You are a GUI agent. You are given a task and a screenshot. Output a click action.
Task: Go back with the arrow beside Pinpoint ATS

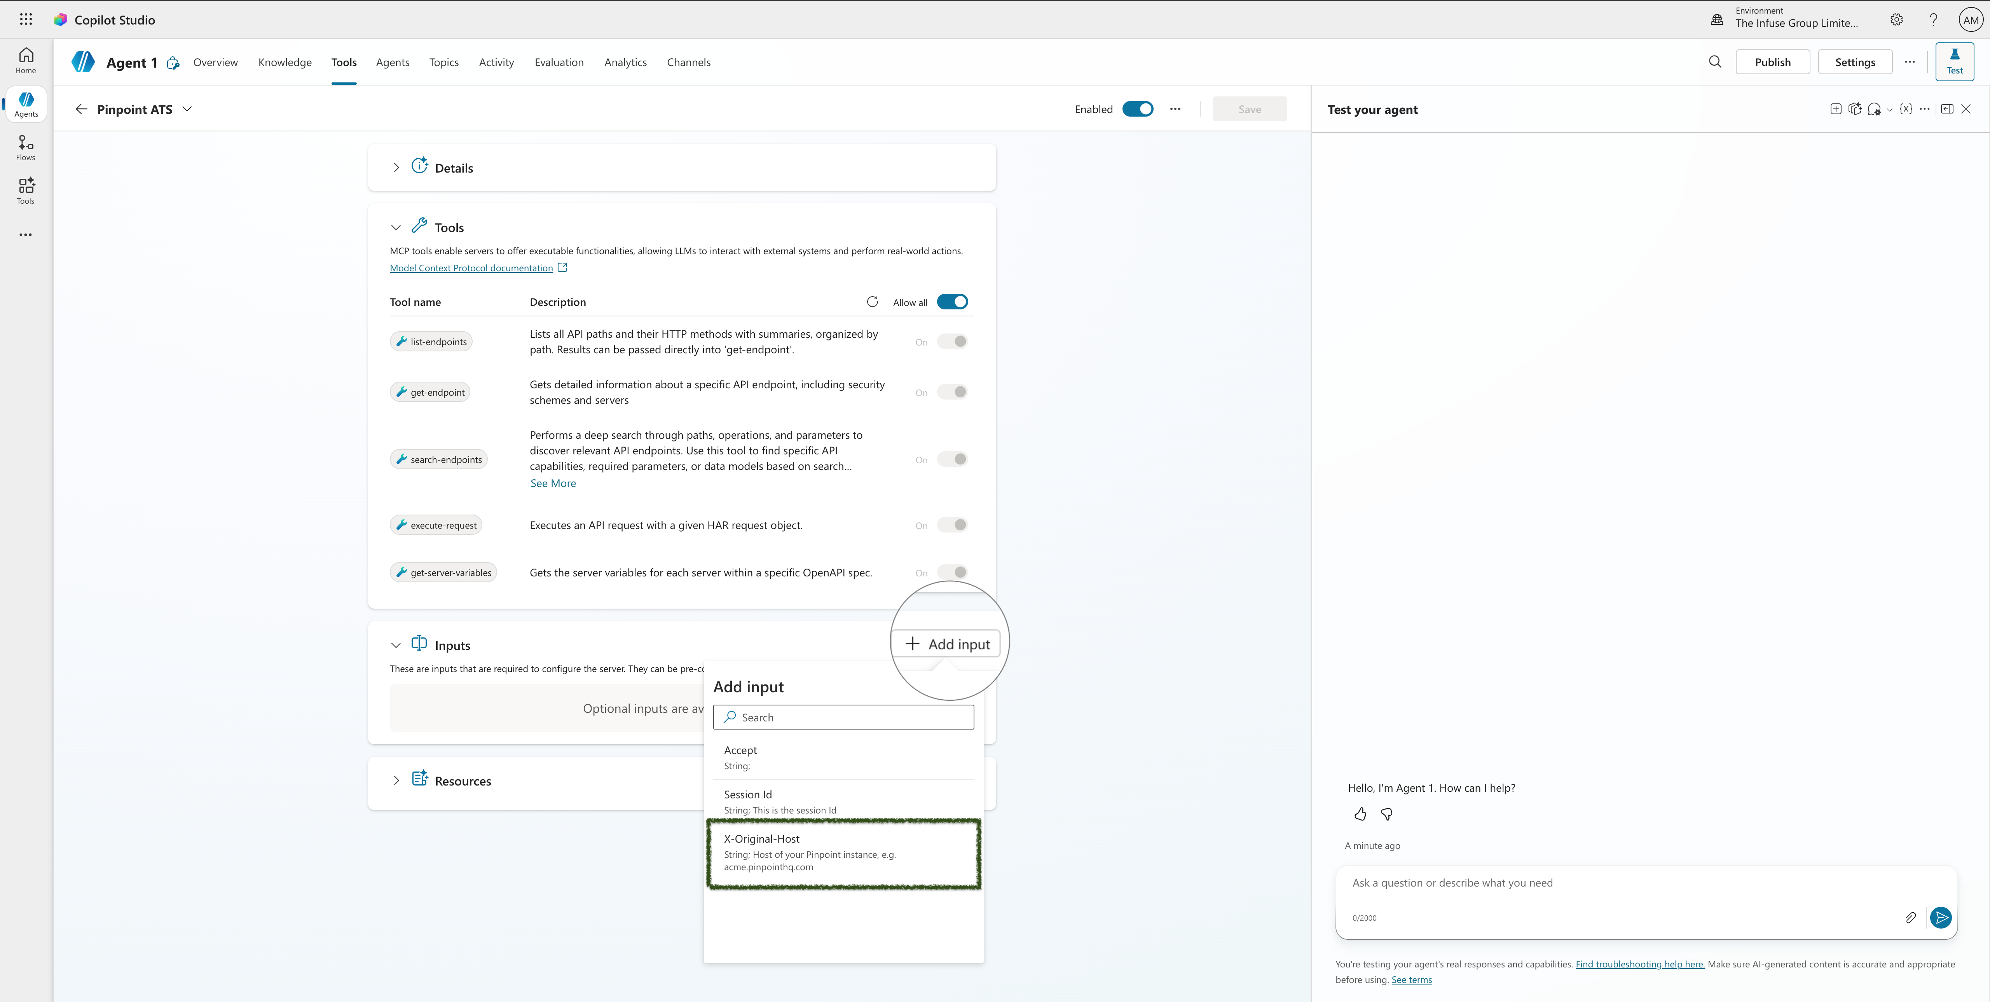(x=81, y=109)
